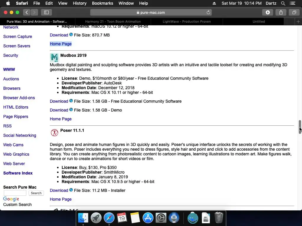Click globe icon beside Free Educational download

point(71,101)
